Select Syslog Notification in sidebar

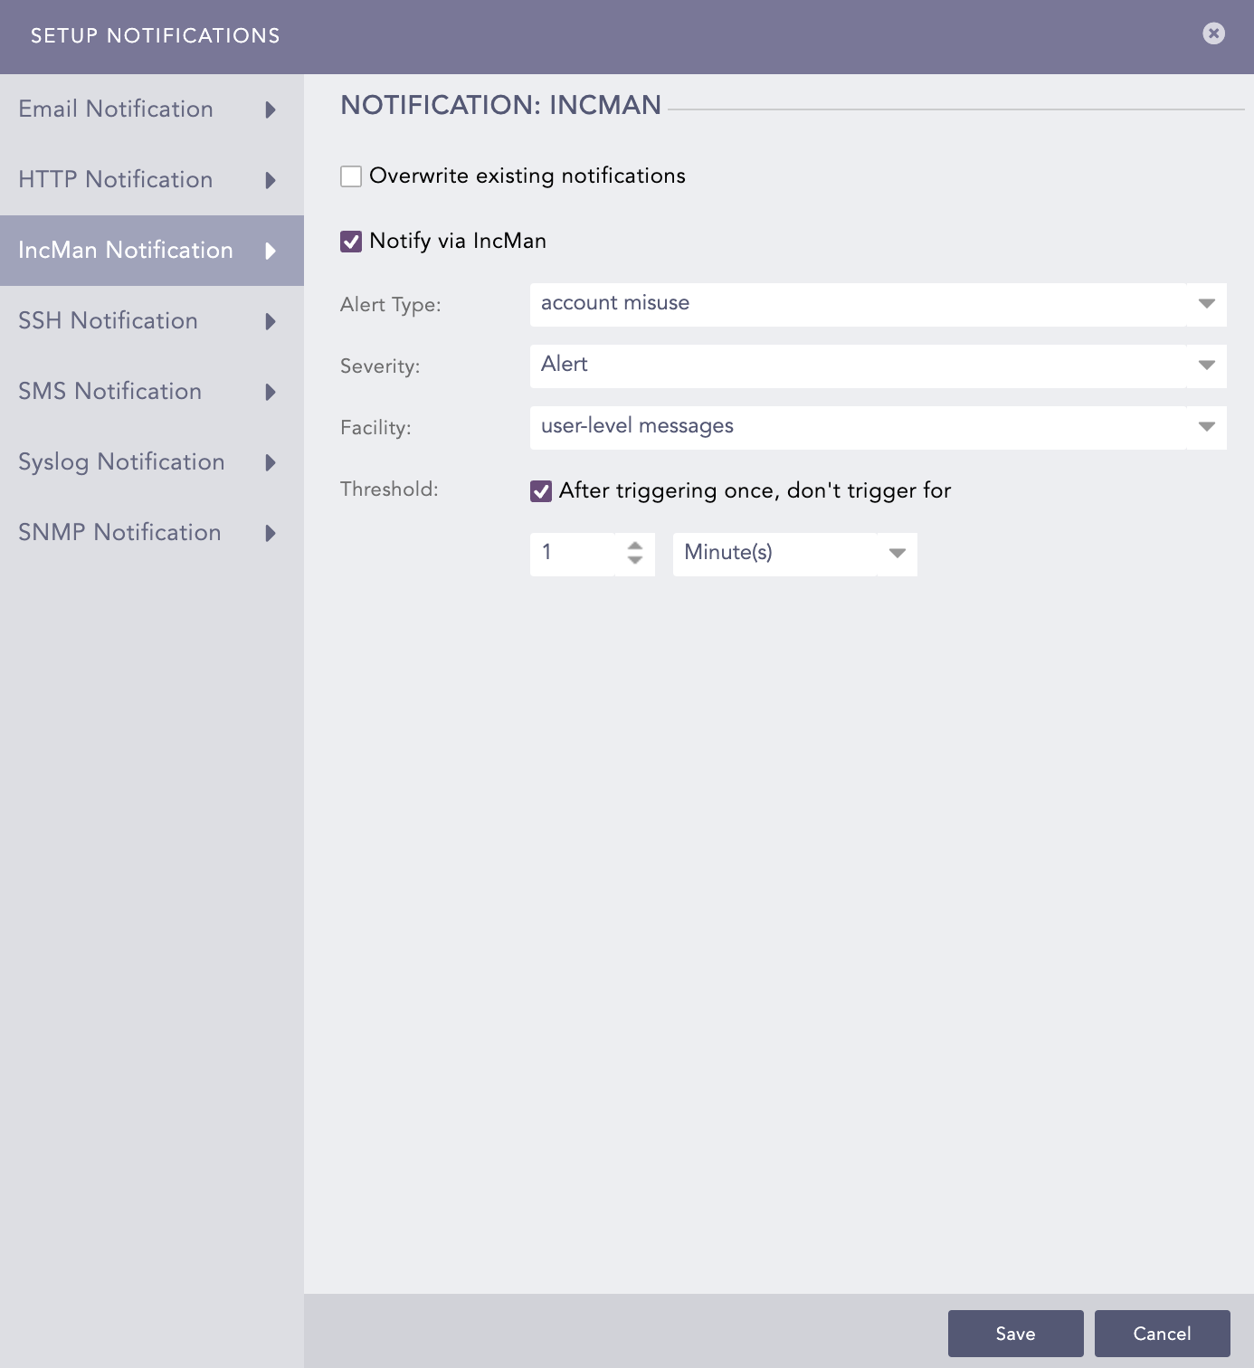[121, 462]
